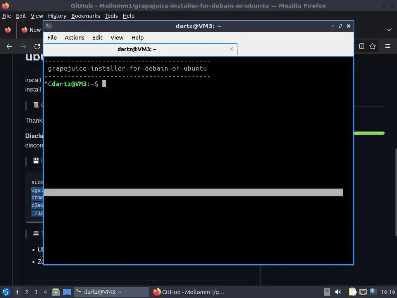
Task: Switch to workspace 3
Action: coord(36,292)
